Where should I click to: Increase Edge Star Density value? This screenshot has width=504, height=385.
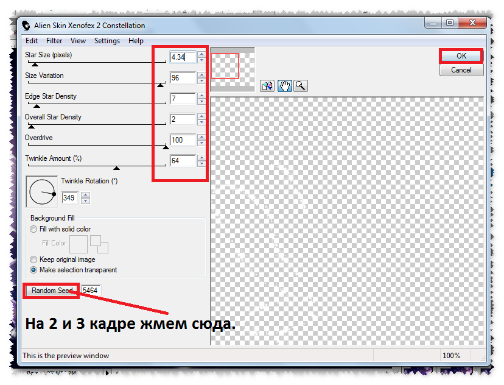point(201,96)
